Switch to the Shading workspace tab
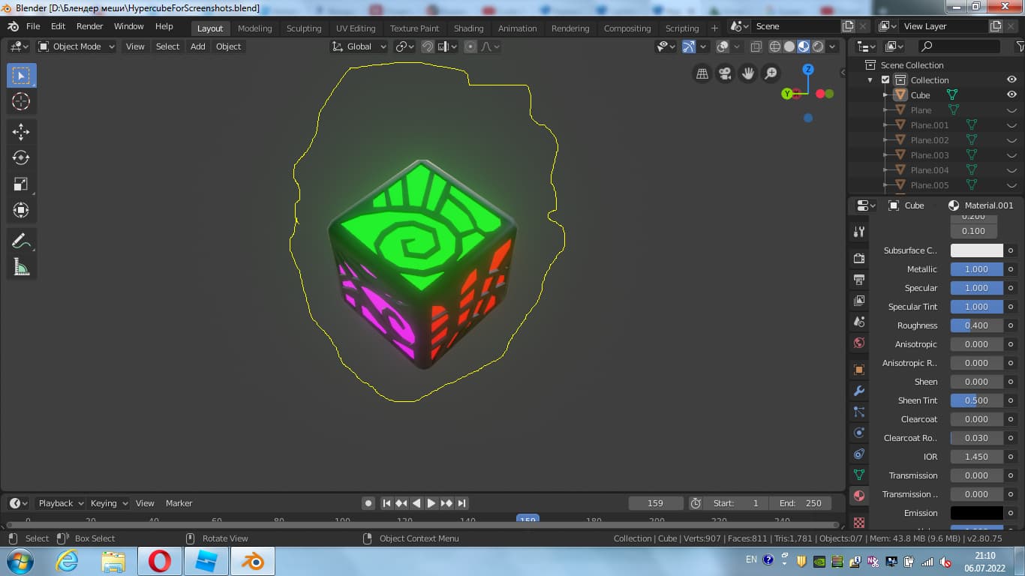This screenshot has height=576, width=1025. (468, 28)
